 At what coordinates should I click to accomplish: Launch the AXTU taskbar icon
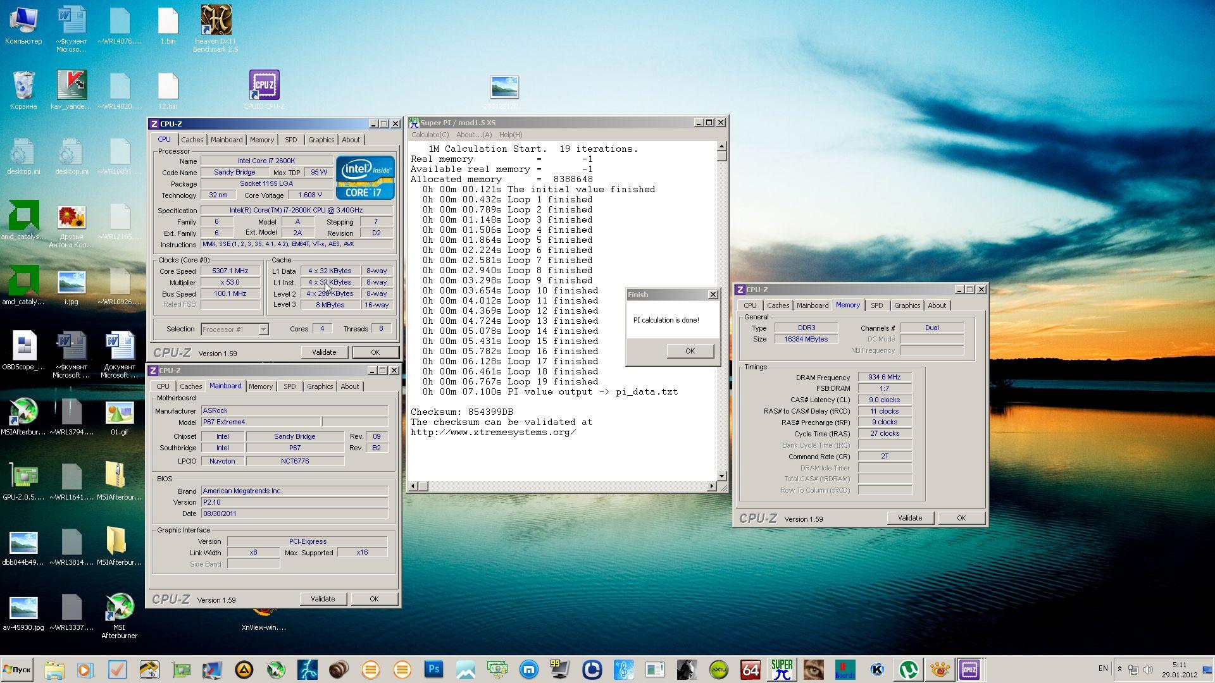[718, 670]
